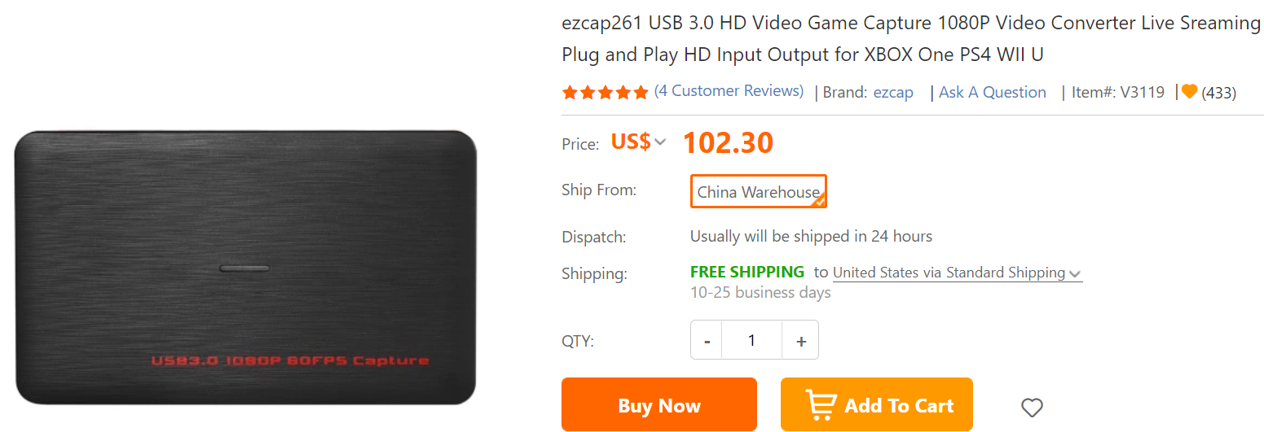This screenshot has width=1264, height=432.
Task: Click United States via Standard Shipping link
Action: (x=949, y=273)
